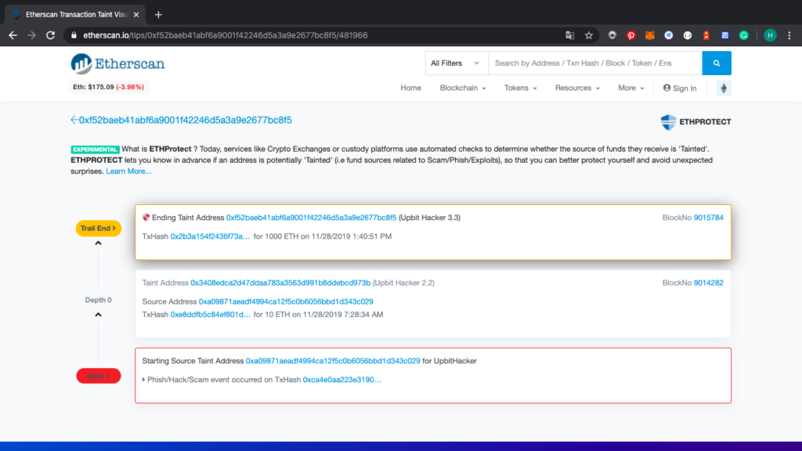Open the Ending Taint Address 0xf52baeb41abf... link
The height and width of the screenshot is (451, 802).
pyautogui.click(x=311, y=218)
